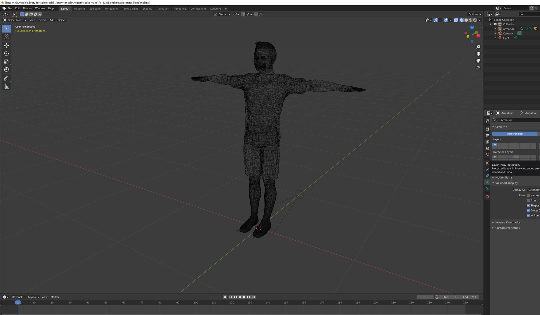
Task: Uncheck the In Front checkbox
Action: pyautogui.click(x=528, y=216)
